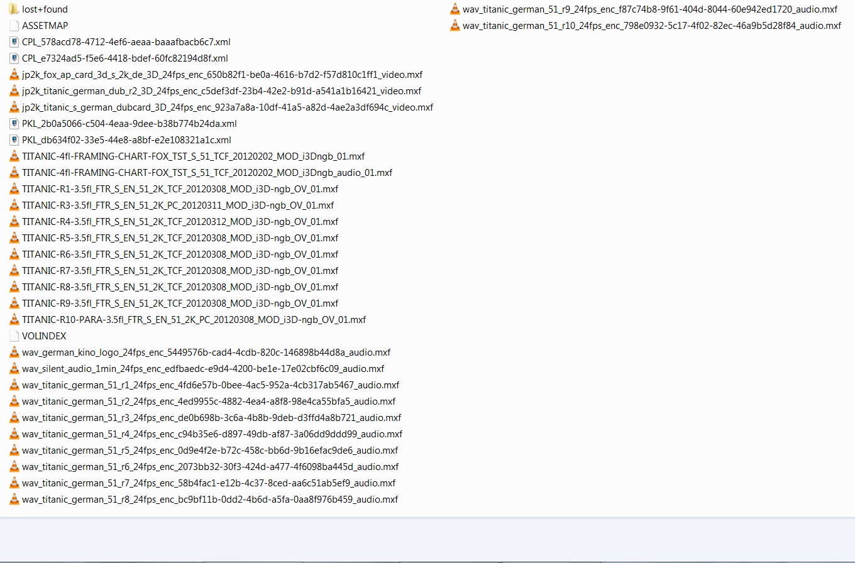Image resolution: width=855 pixels, height=563 pixels.
Task: Select TITANIC-R6-3.5fl_FTR_S_EN_51_2K file name
Action: coord(180,254)
